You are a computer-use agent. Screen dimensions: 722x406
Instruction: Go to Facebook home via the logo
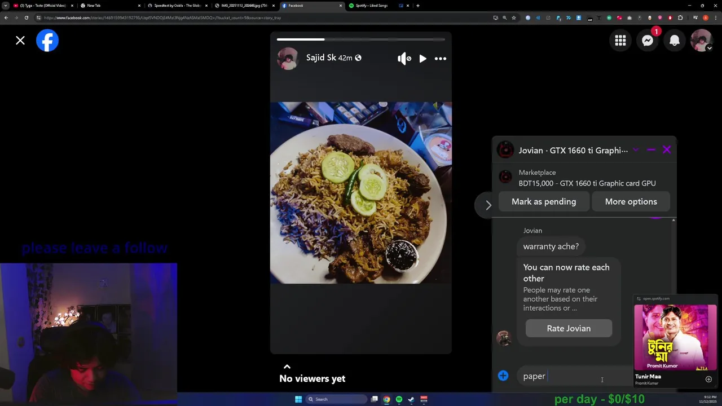47,41
